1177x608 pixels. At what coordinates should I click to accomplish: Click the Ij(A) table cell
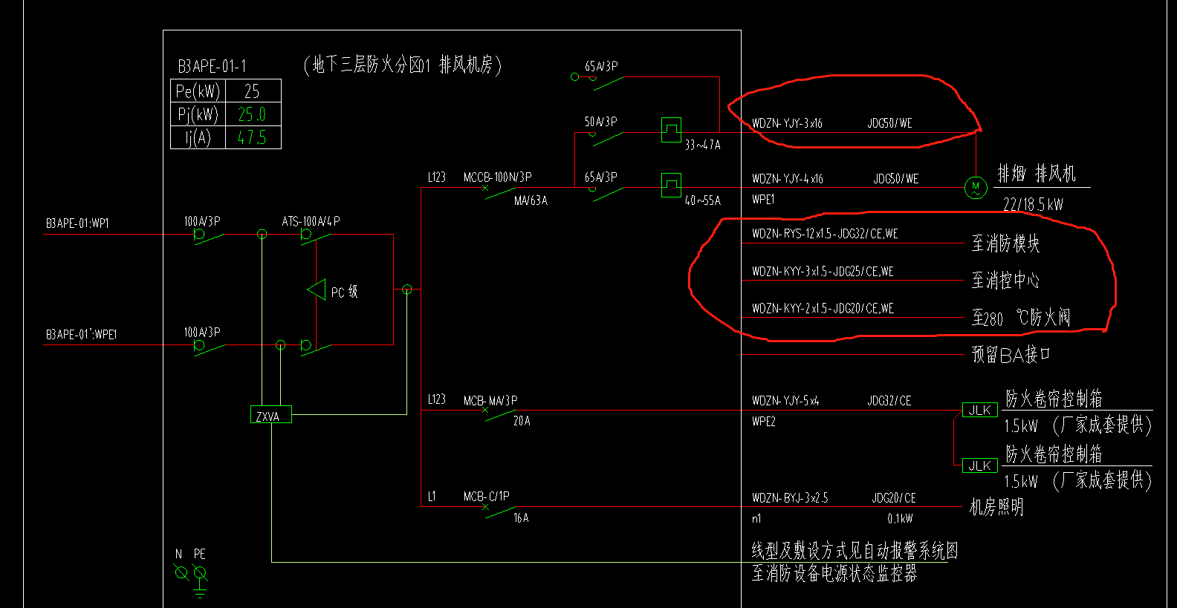[198, 137]
